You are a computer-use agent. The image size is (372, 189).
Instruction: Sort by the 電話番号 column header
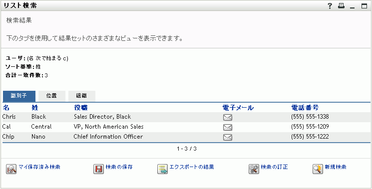(x=305, y=108)
